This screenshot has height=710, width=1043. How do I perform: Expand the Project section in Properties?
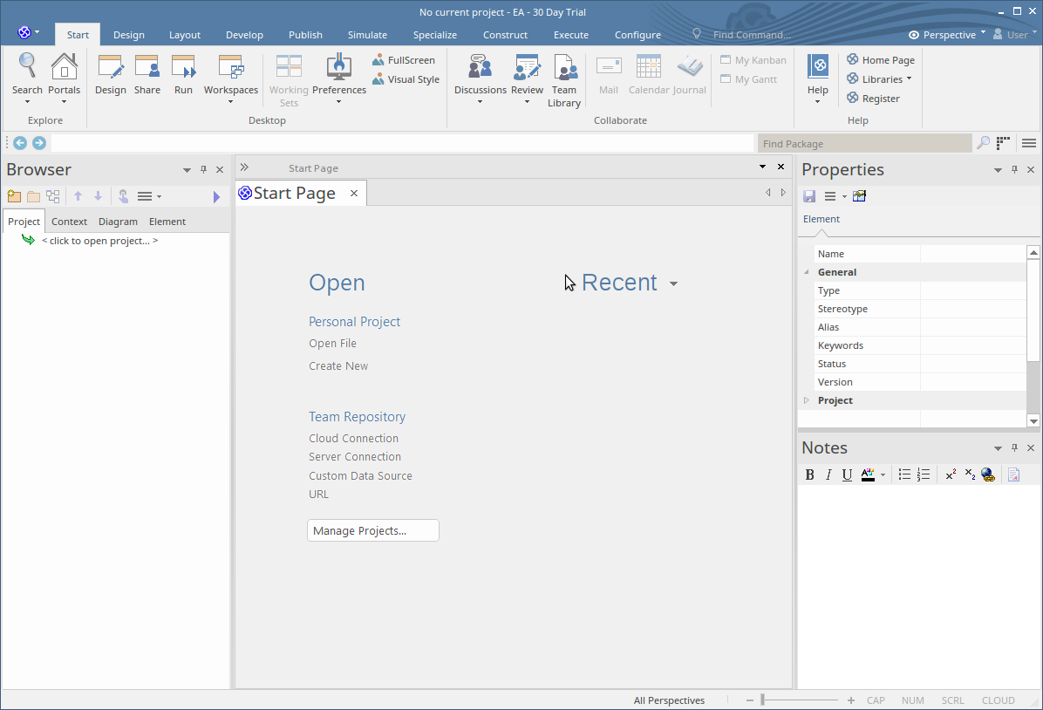point(806,400)
